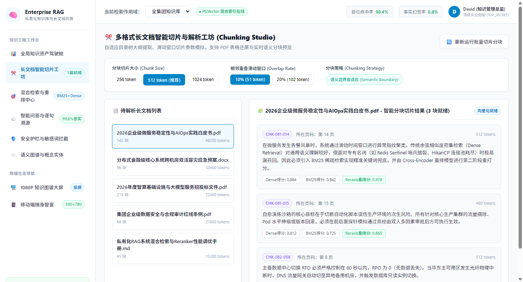The height and width of the screenshot is (282, 523).
Task: Click the document icon beside 待解析长文档列表
Action: coord(115,111)
